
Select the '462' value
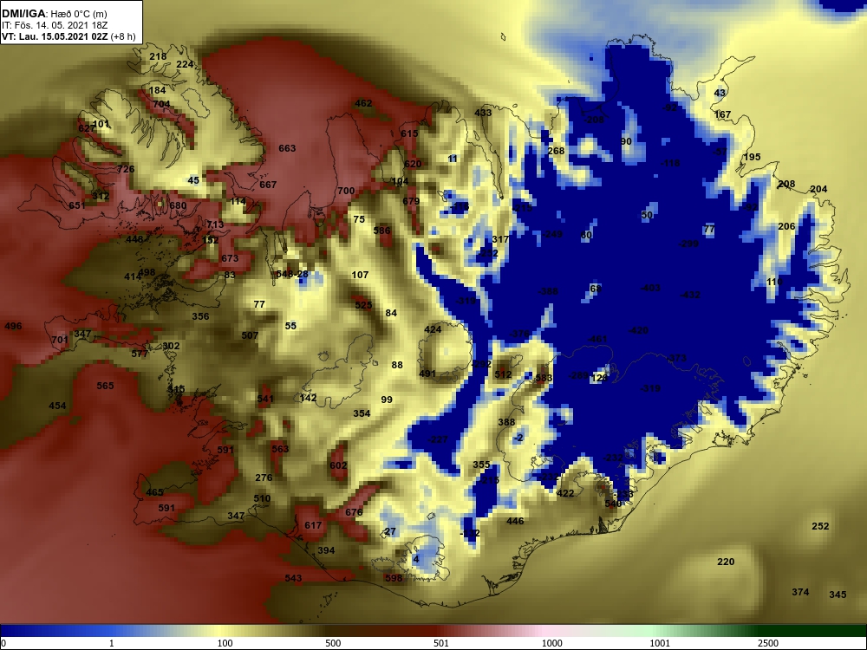[x=363, y=103]
